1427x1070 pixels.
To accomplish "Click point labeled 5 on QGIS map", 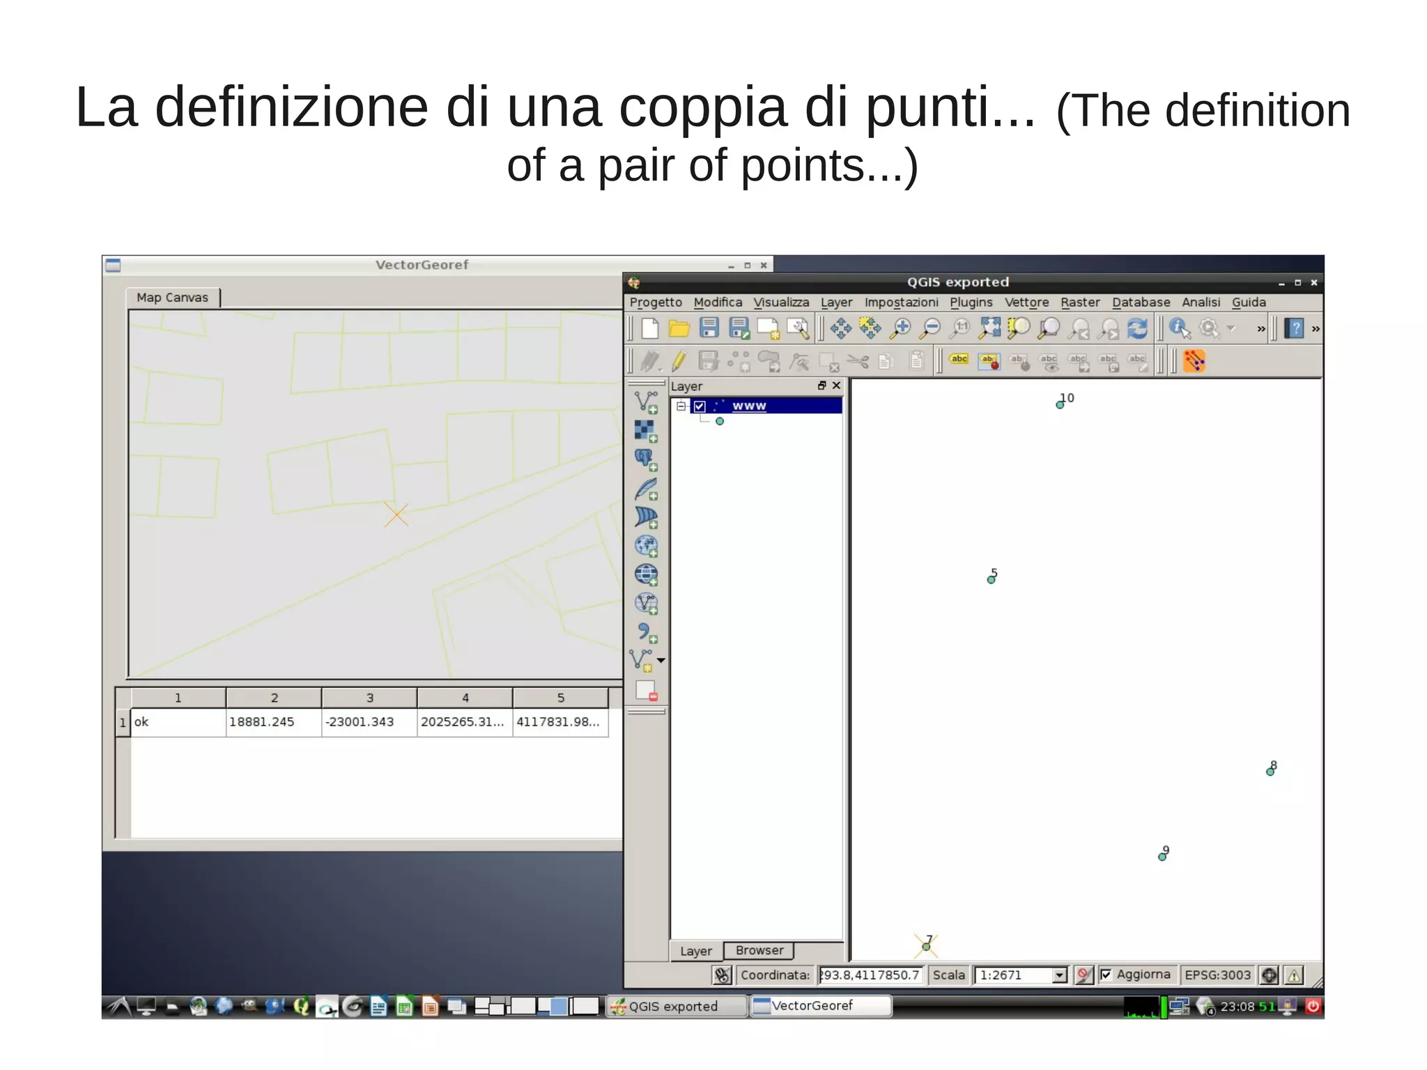I will click(x=991, y=580).
